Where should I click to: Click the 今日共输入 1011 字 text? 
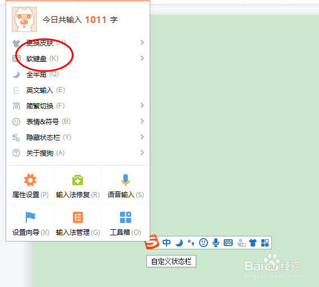tap(80, 20)
